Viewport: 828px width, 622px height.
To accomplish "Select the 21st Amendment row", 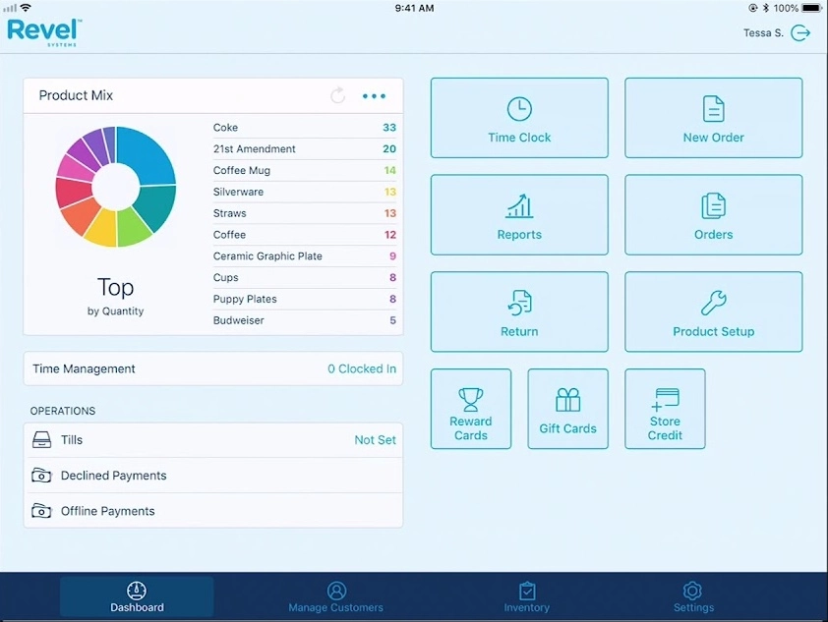I will pyautogui.click(x=305, y=148).
